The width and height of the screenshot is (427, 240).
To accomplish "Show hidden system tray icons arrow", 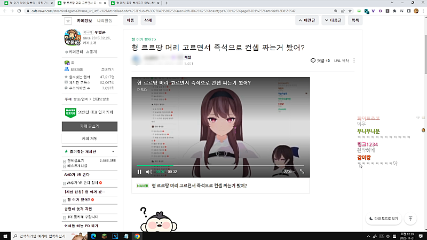I will pos(368,236).
